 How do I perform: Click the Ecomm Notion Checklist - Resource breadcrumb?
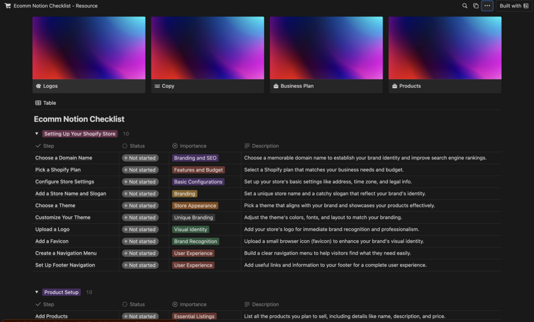point(55,6)
